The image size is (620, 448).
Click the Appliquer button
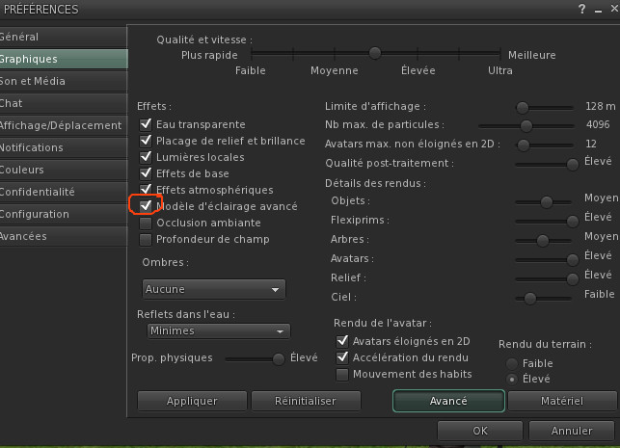(192, 401)
